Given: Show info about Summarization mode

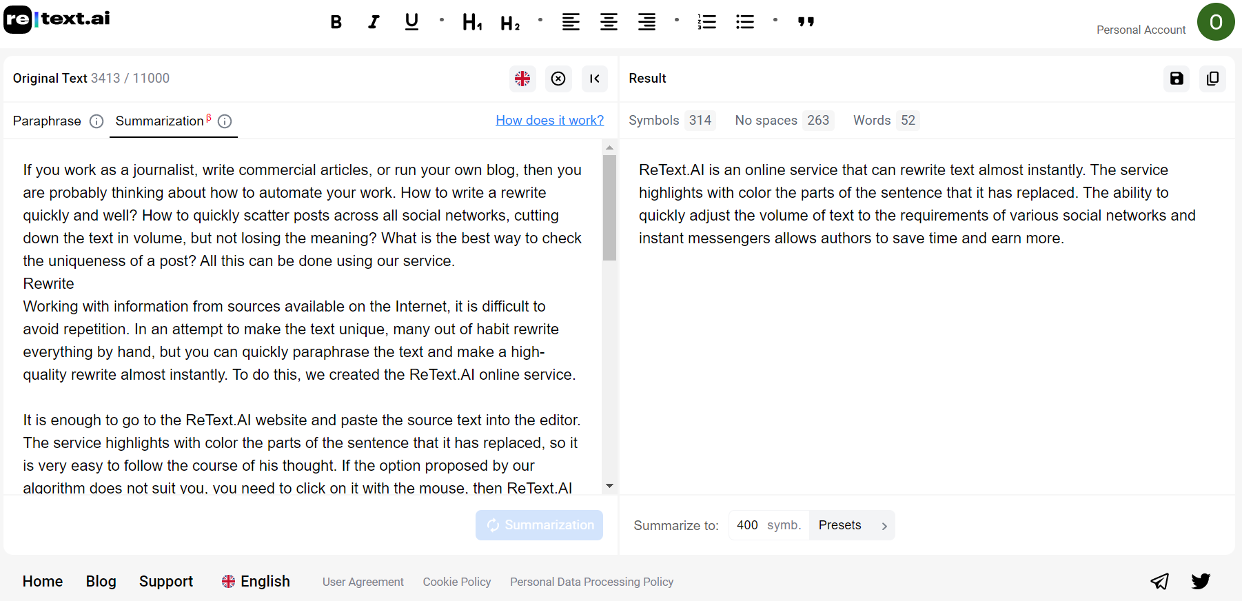Looking at the screenshot, I should point(225,121).
